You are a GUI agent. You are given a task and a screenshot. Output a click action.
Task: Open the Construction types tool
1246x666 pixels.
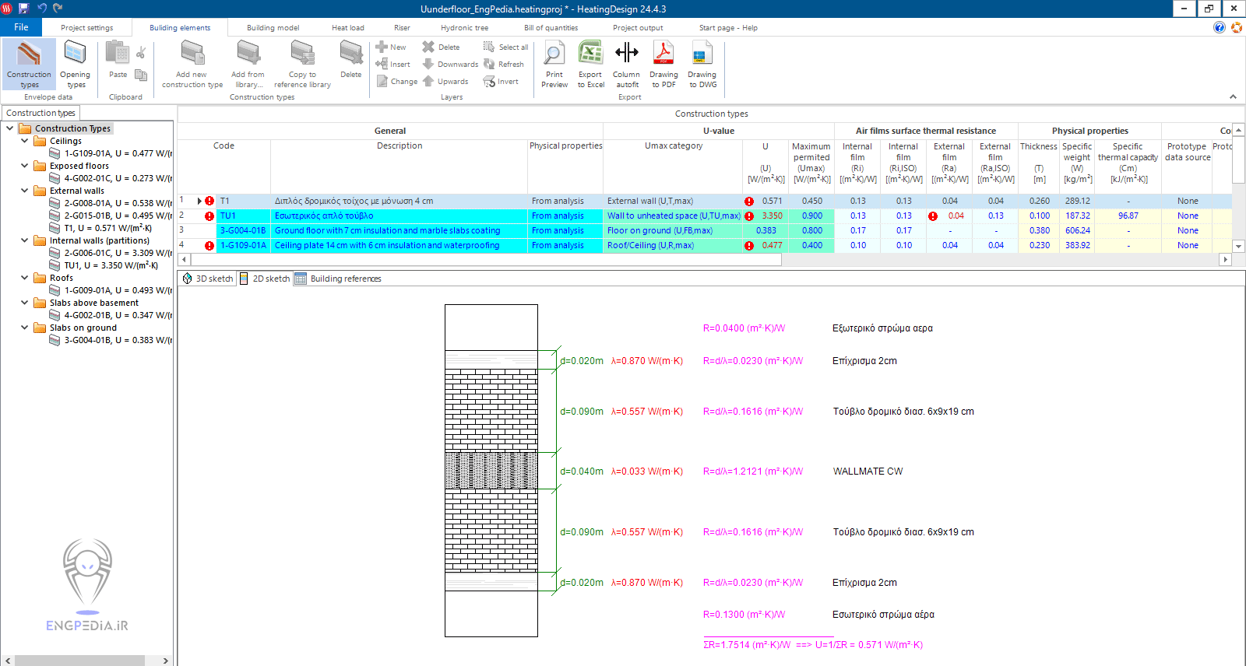click(29, 64)
